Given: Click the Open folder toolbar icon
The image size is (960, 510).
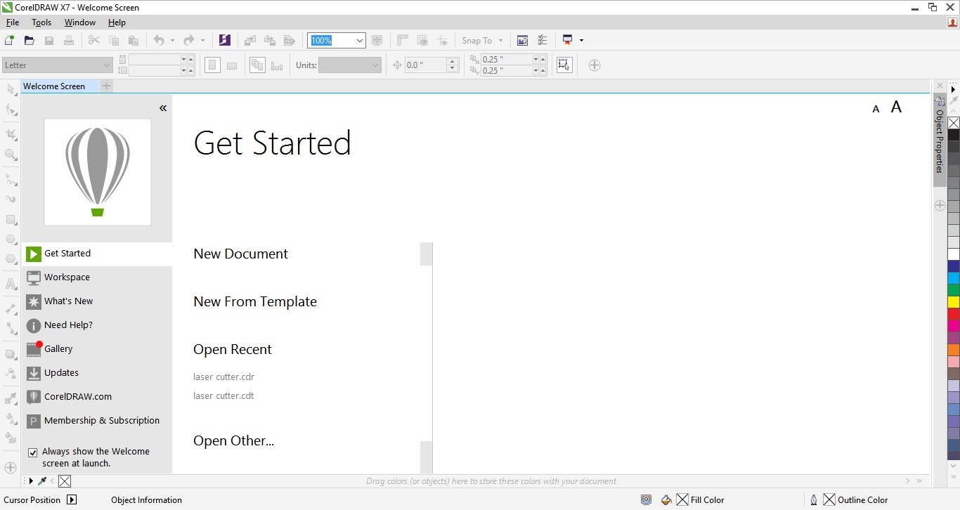Looking at the screenshot, I should tap(30, 41).
